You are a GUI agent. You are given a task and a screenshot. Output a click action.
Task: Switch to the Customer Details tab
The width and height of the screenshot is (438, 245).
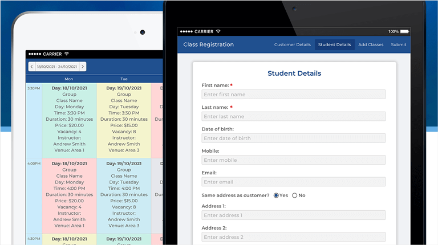[x=293, y=44]
